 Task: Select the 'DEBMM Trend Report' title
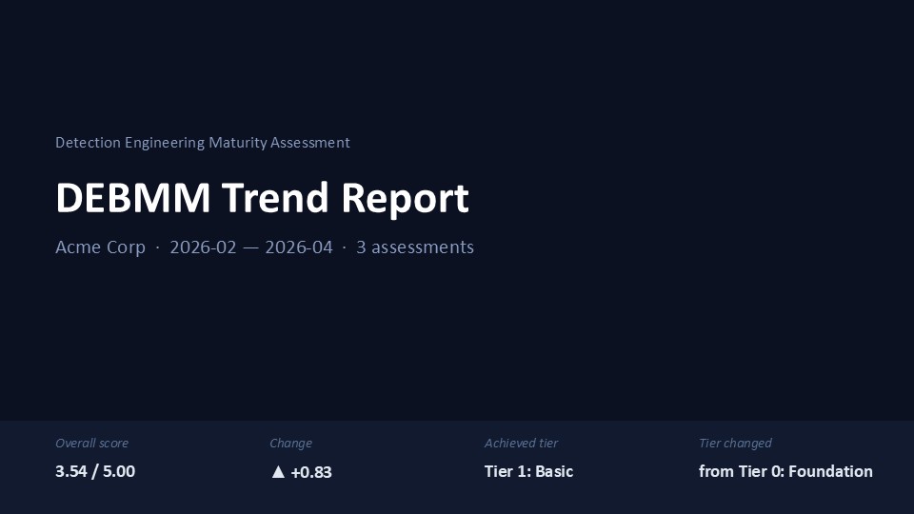(x=263, y=198)
